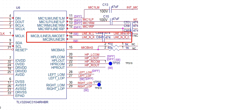Screen dimensions: 233x110
Task: Select the TLV320AIC3104IRHBR part name
Action: [32, 102]
